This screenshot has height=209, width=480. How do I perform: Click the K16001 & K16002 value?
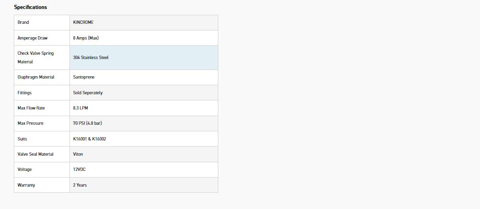click(x=89, y=139)
